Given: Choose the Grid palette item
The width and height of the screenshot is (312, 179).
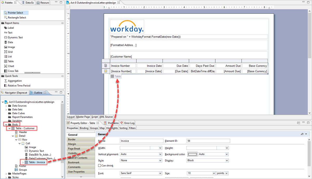Looking at the screenshot, I should click(x=8, y=52).
